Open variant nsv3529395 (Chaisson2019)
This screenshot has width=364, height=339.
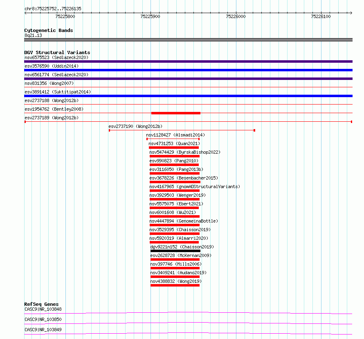[180, 230]
